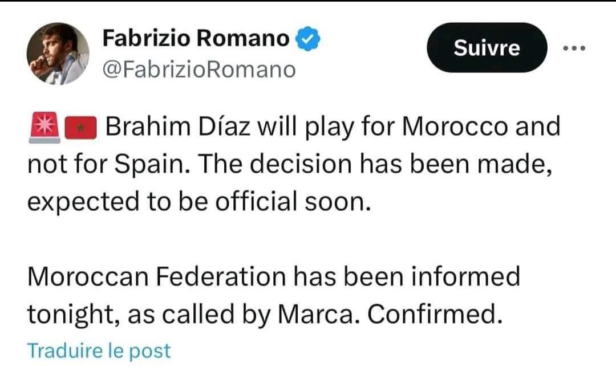
Task: Open the three-dot more options menu
Action: point(574,48)
